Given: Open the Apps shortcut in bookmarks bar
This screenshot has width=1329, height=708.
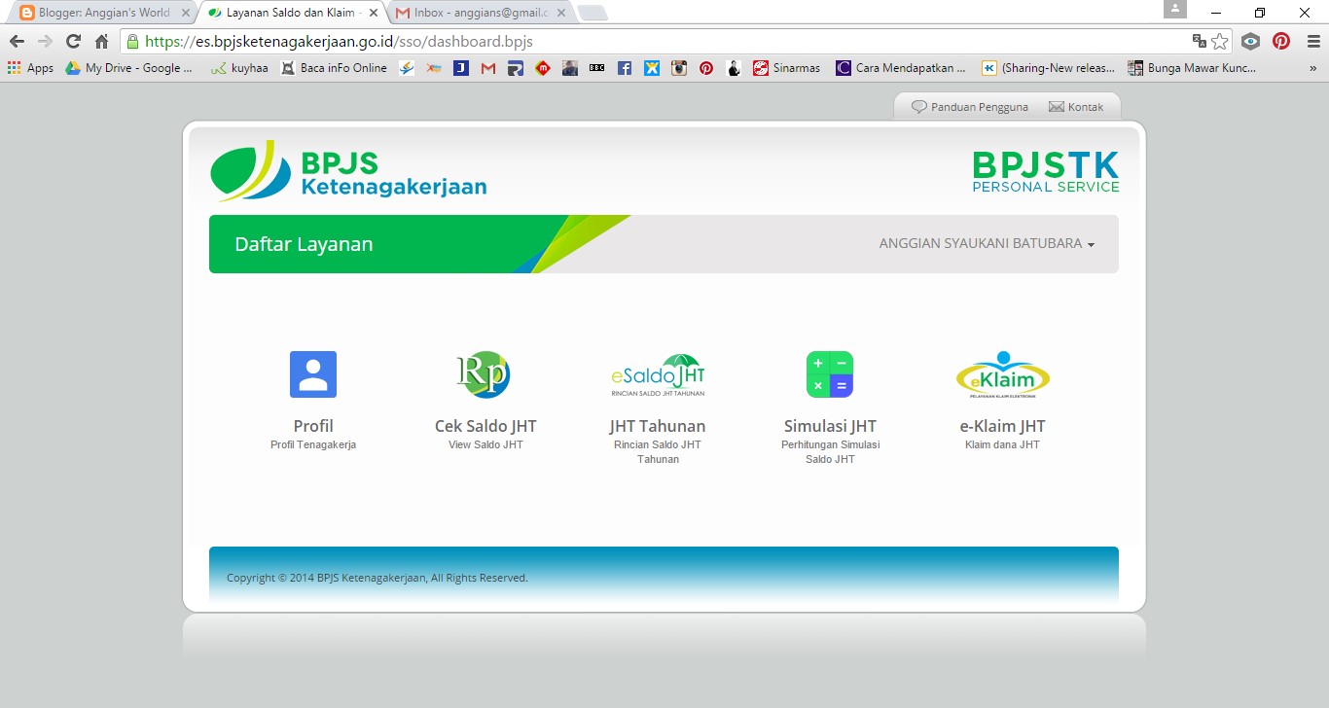Looking at the screenshot, I should [x=30, y=68].
